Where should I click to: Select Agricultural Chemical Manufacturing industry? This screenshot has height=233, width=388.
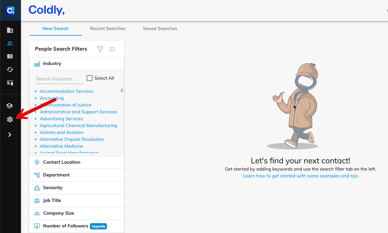point(78,126)
